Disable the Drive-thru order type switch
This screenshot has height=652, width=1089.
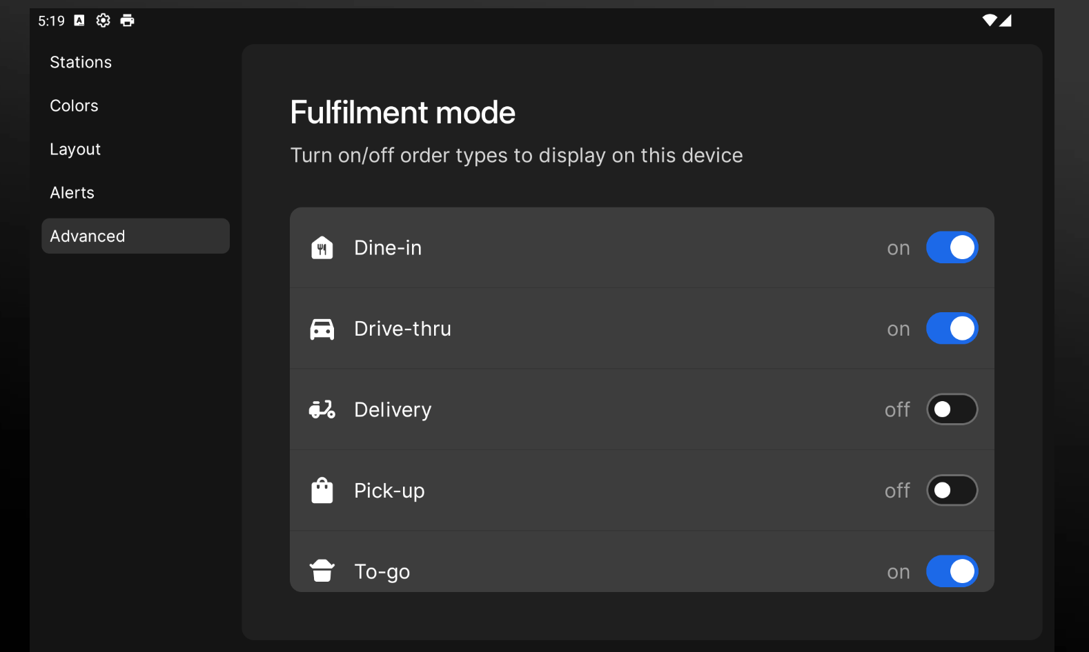(x=952, y=329)
